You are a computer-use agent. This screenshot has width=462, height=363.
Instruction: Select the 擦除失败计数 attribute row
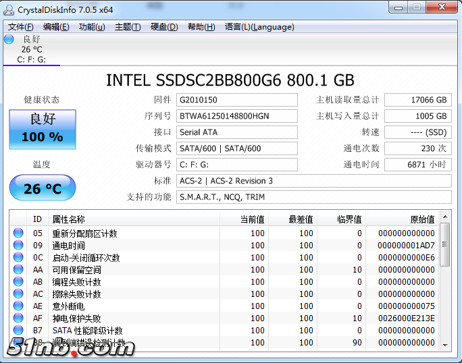click(224, 294)
